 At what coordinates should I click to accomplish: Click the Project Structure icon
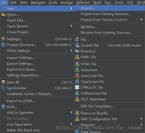tap(3, 45)
